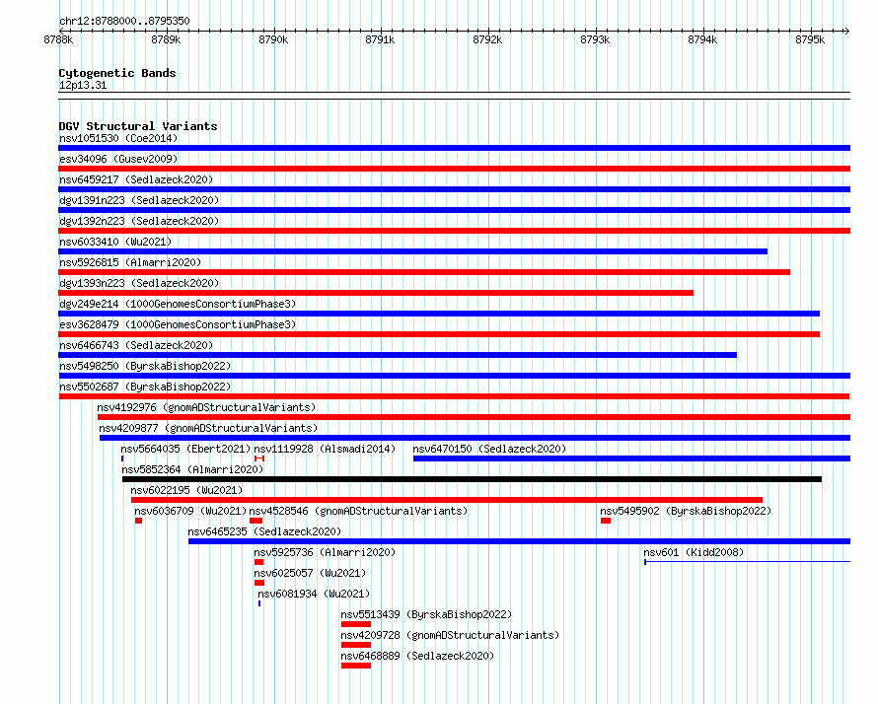878x704 pixels.
Task: Select dgv1393n223 (Sedlazeck2020) label
Action: (x=139, y=283)
